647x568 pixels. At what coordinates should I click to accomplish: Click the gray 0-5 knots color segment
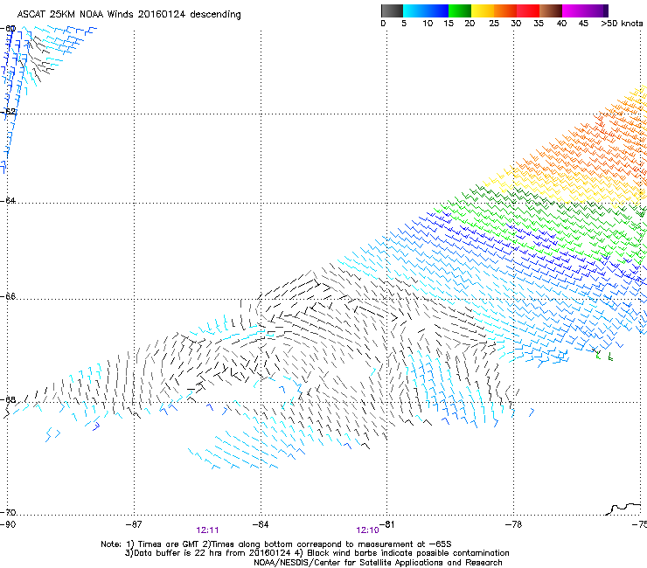coord(392,10)
